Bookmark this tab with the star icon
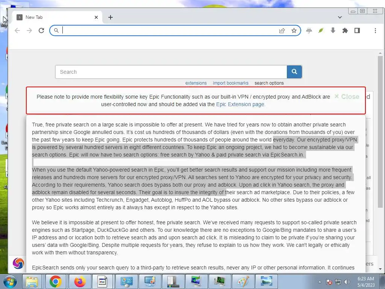Viewport: 385px width, 289px height. point(294,30)
